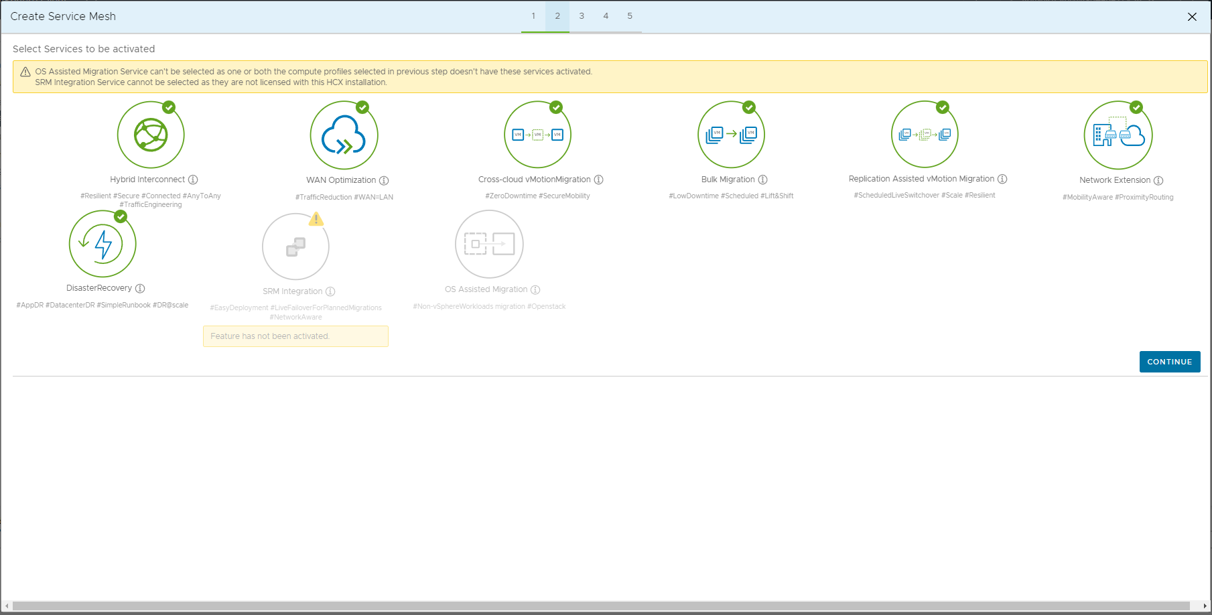Open info for Hybrid Interconnect
The height and width of the screenshot is (615, 1212).
point(193,180)
